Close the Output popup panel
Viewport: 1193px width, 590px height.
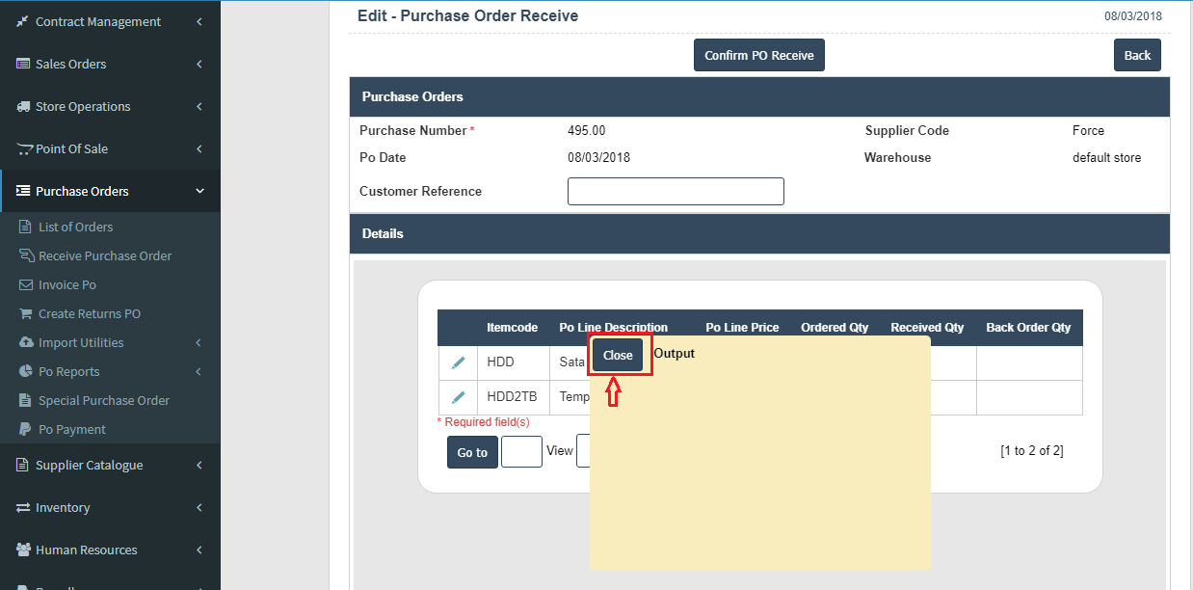[x=618, y=355]
